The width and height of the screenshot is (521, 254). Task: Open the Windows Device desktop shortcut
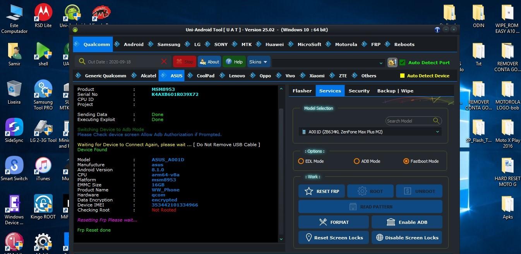[14, 210]
